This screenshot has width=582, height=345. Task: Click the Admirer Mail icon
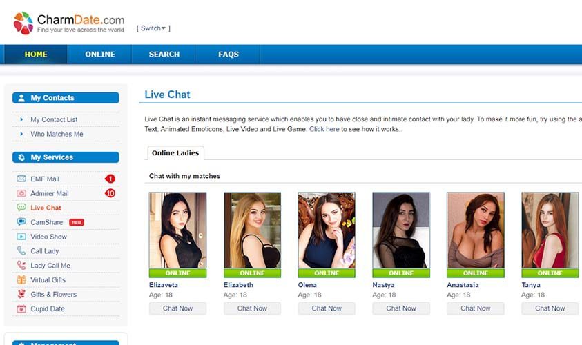(x=21, y=193)
